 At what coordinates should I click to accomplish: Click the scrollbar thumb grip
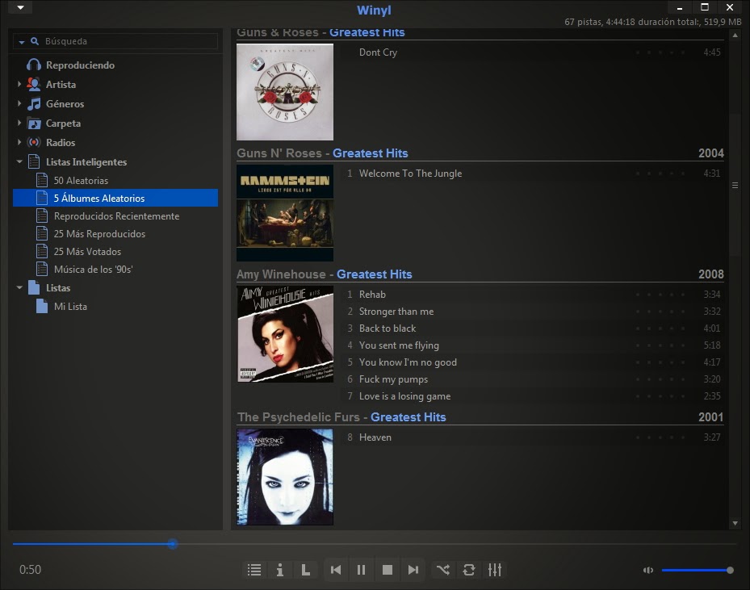pos(735,186)
